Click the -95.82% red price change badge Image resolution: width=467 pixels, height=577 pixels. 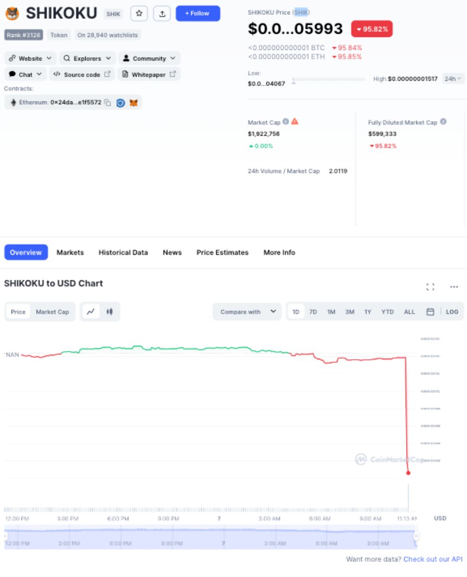(x=372, y=29)
